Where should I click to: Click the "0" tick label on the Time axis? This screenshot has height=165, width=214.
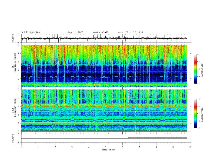pos(21,147)
